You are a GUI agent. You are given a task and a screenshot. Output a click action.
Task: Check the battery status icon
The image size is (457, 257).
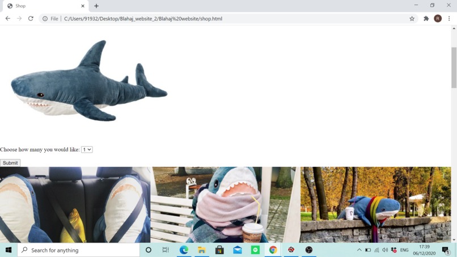point(368,250)
